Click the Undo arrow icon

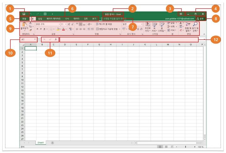coord(31,14)
